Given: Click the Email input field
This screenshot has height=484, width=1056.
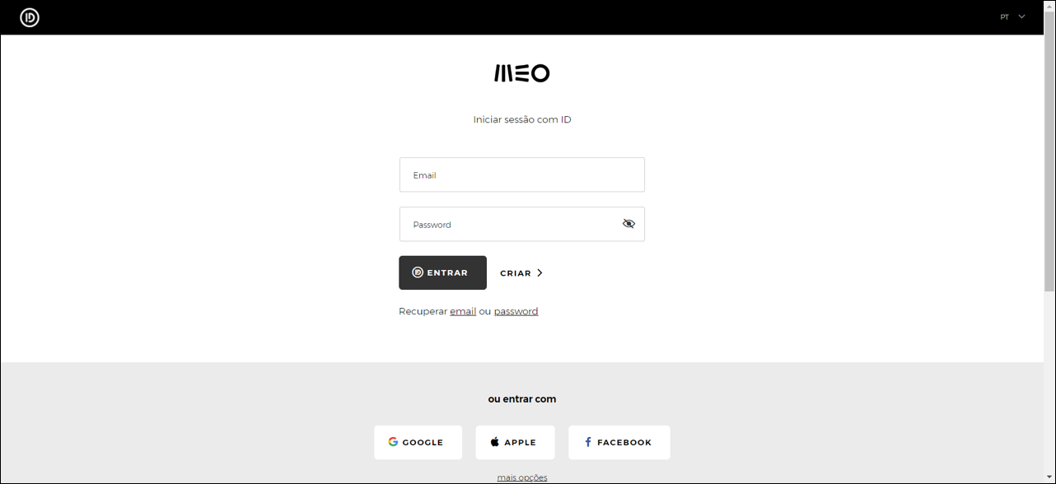Looking at the screenshot, I should (521, 175).
